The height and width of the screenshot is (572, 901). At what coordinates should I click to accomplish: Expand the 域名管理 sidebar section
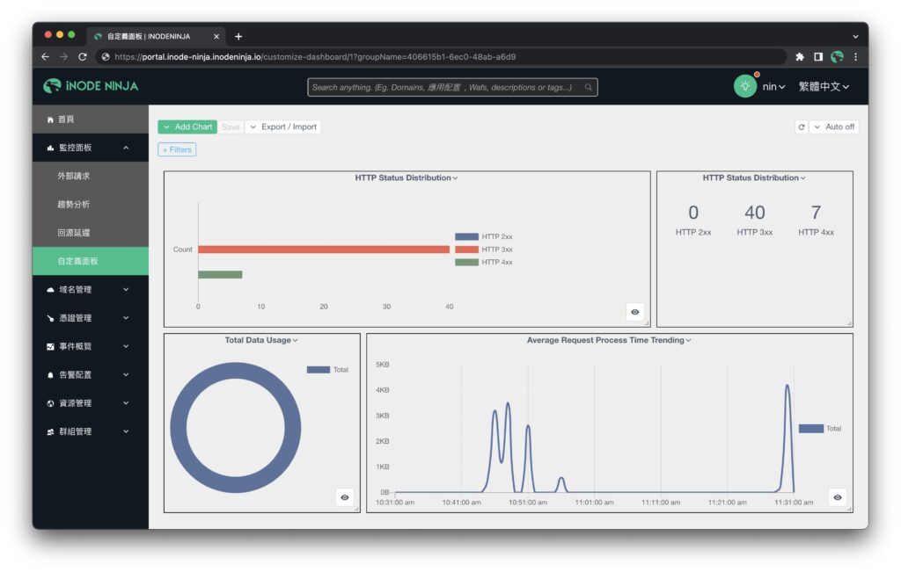point(91,290)
